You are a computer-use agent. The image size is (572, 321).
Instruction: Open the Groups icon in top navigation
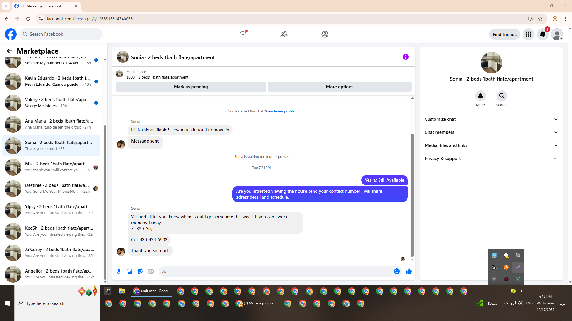(x=325, y=34)
